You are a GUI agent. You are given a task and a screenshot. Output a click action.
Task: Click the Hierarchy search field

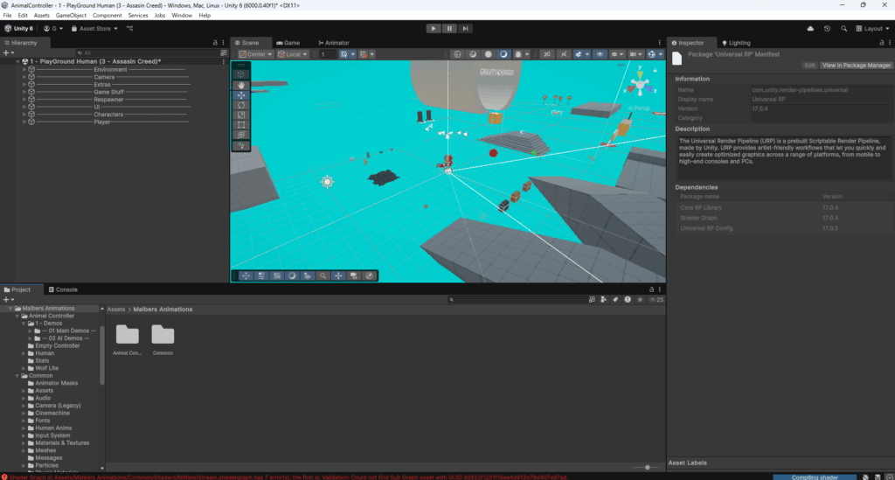(147, 52)
